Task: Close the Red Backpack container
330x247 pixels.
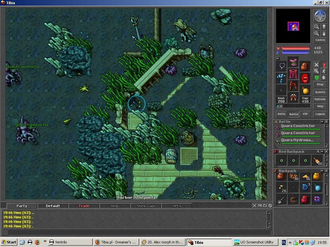Action: pos(326,151)
